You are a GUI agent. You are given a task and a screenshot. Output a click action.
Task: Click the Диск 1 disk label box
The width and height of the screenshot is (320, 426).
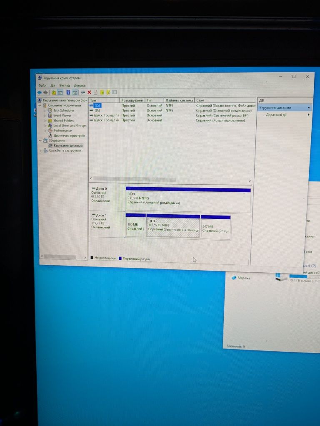(107, 224)
